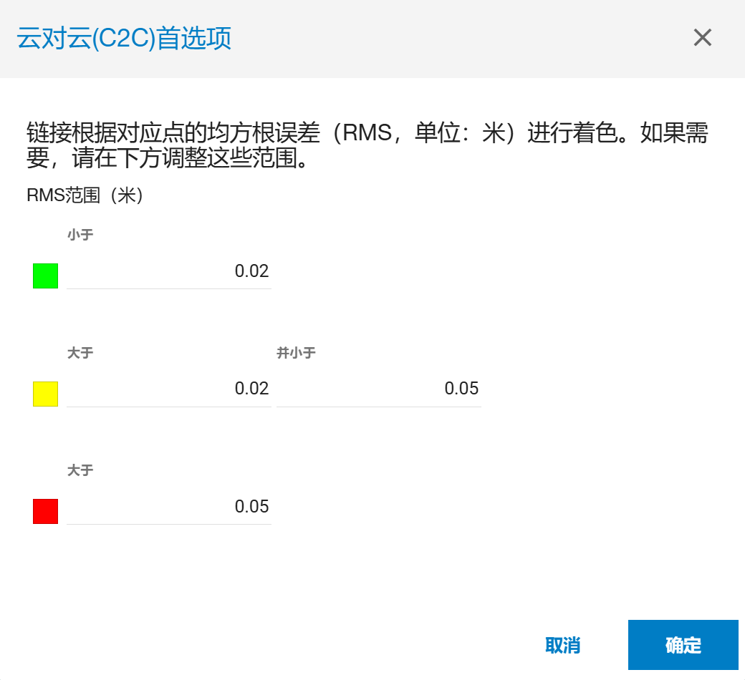The image size is (745, 680).
Task: Close the C2C preferences dialog with X
Action: click(x=702, y=38)
